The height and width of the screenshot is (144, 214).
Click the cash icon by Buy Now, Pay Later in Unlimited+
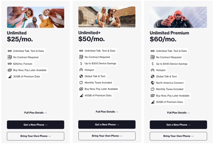81,89
